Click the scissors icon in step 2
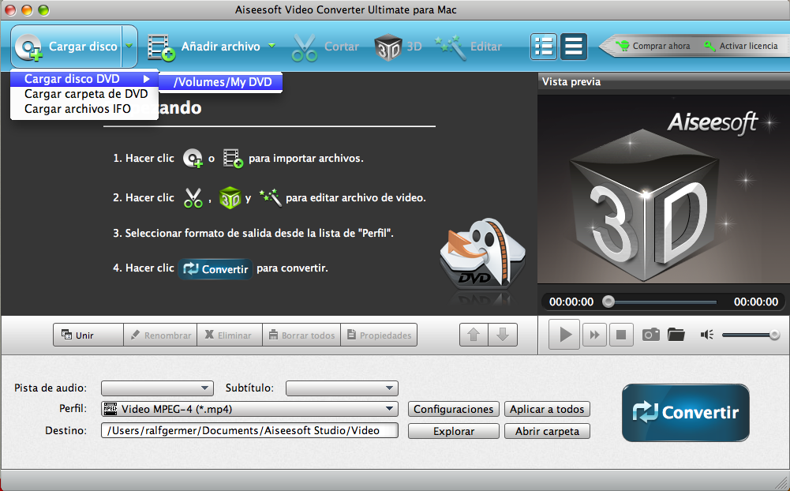Image resolution: width=790 pixels, height=491 pixels. [193, 197]
